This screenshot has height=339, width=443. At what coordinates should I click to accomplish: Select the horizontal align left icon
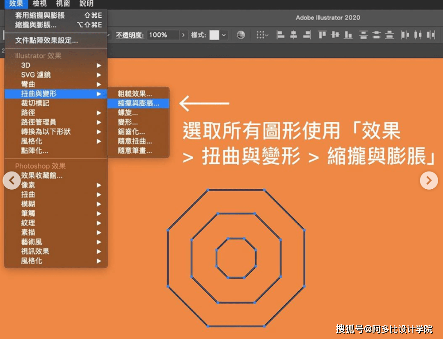(x=281, y=35)
